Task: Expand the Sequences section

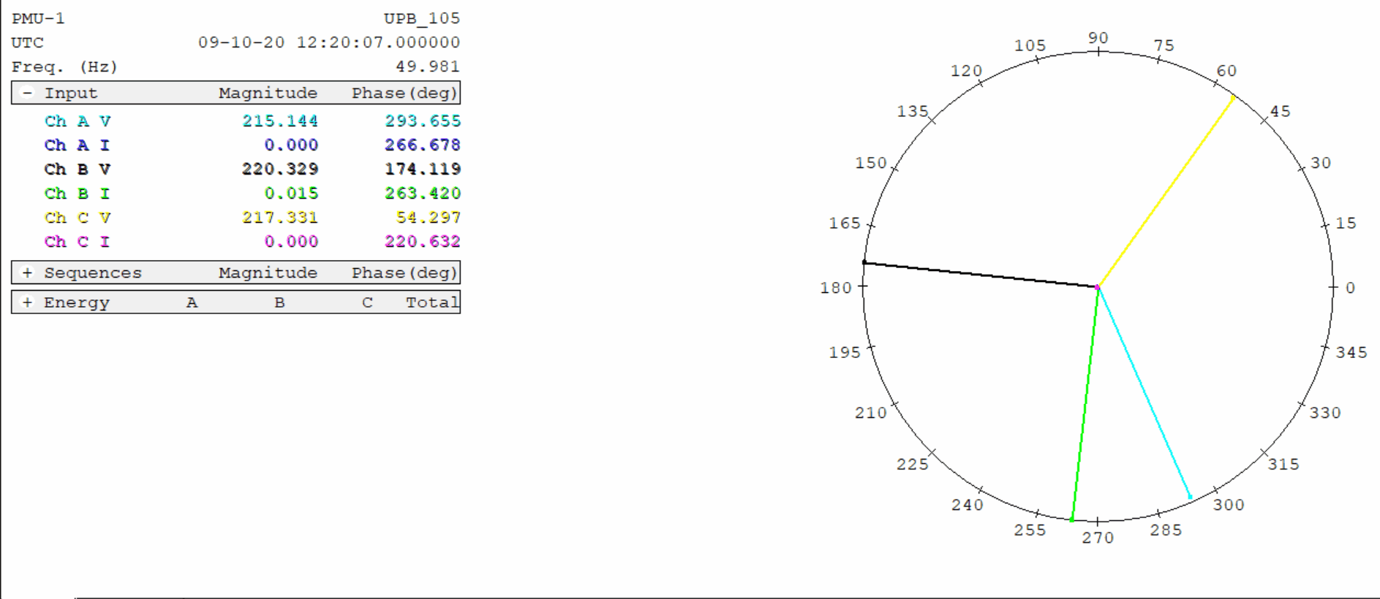Action: pyautogui.click(x=27, y=272)
